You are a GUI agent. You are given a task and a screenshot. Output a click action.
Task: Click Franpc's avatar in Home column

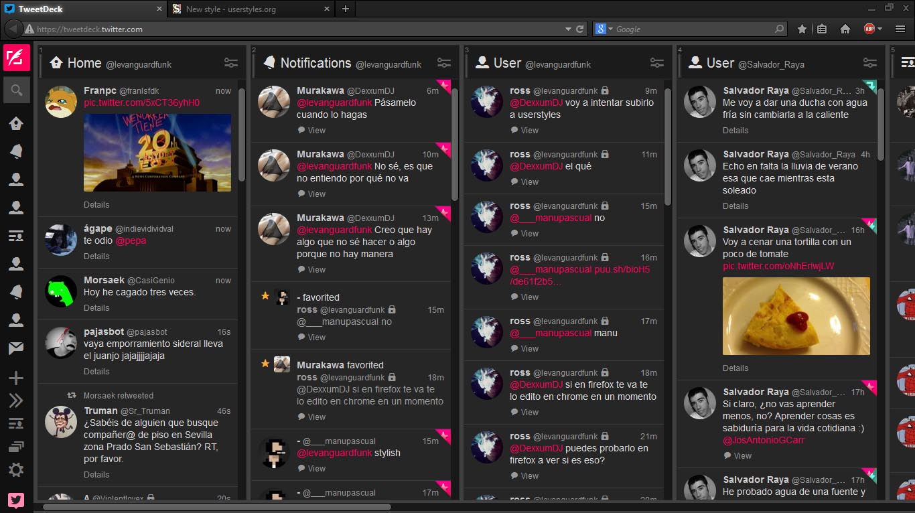(x=61, y=102)
